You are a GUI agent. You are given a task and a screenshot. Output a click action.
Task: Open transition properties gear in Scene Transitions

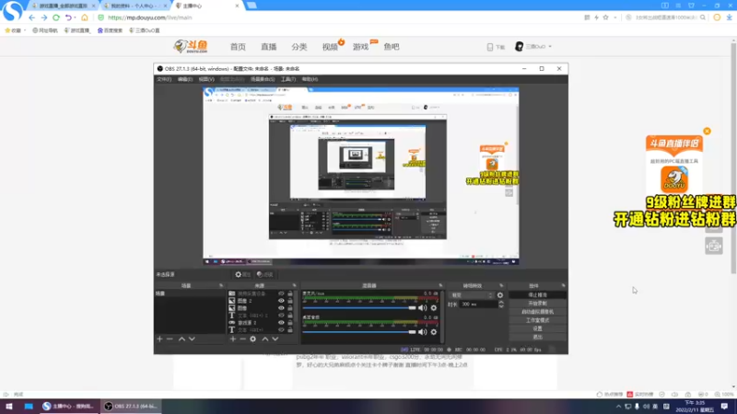(500, 295)
